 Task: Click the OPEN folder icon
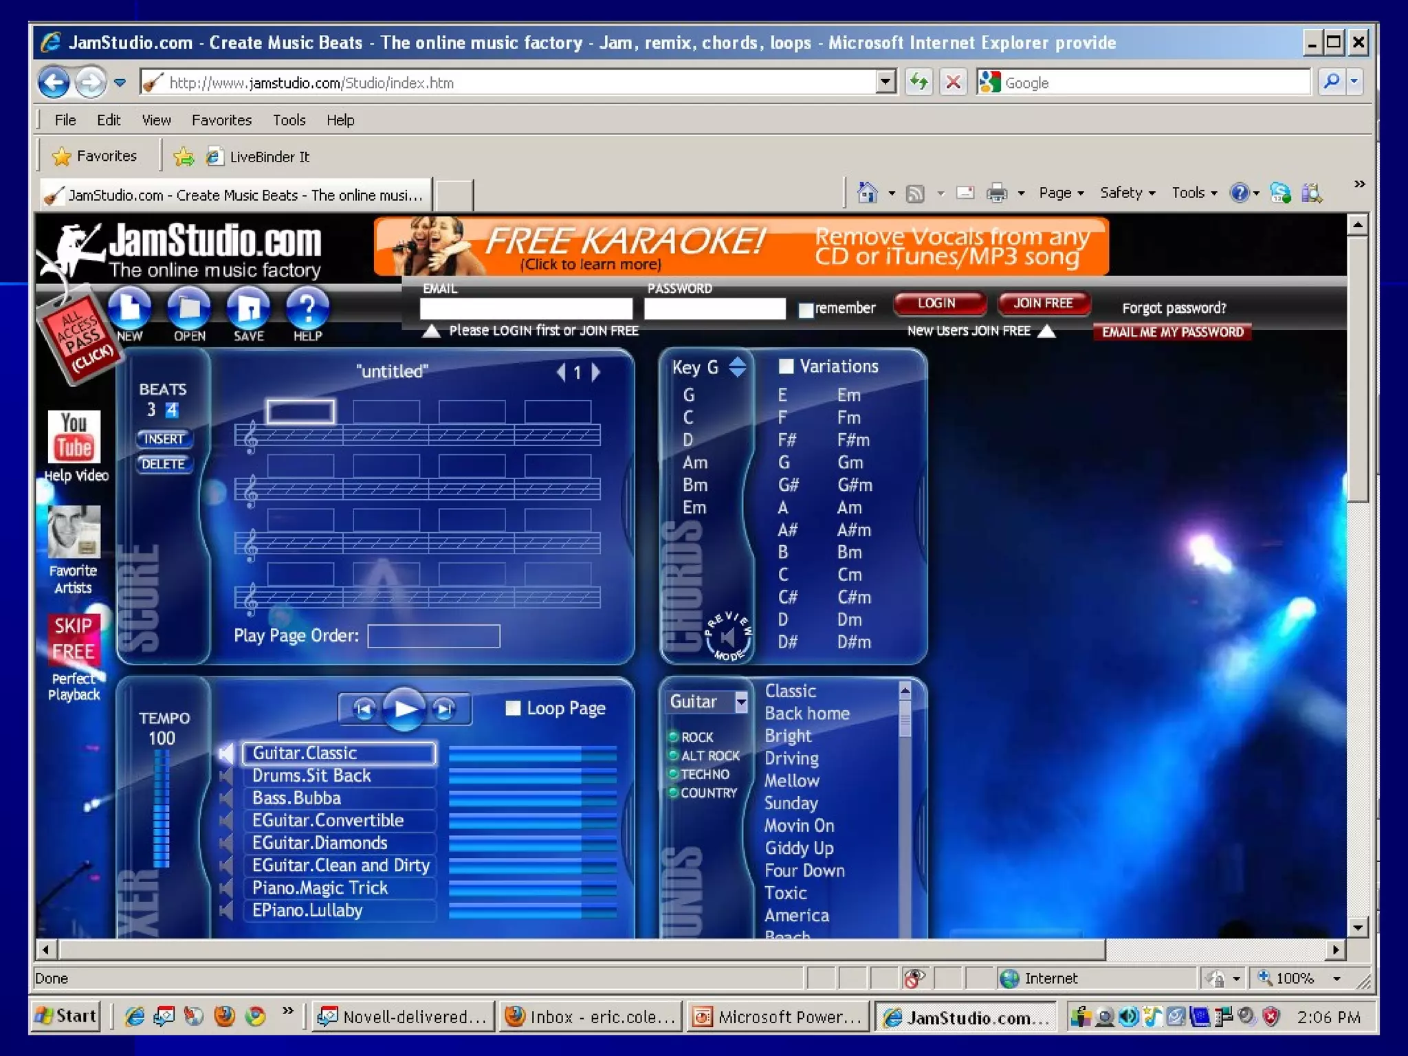189,308
